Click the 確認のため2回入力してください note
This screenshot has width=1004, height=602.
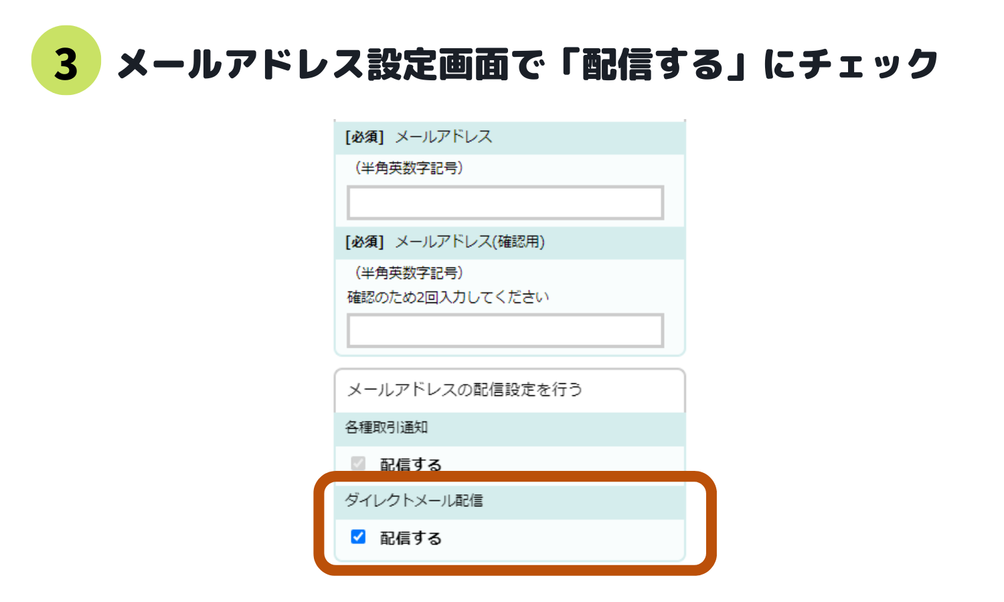pos(448,297)
